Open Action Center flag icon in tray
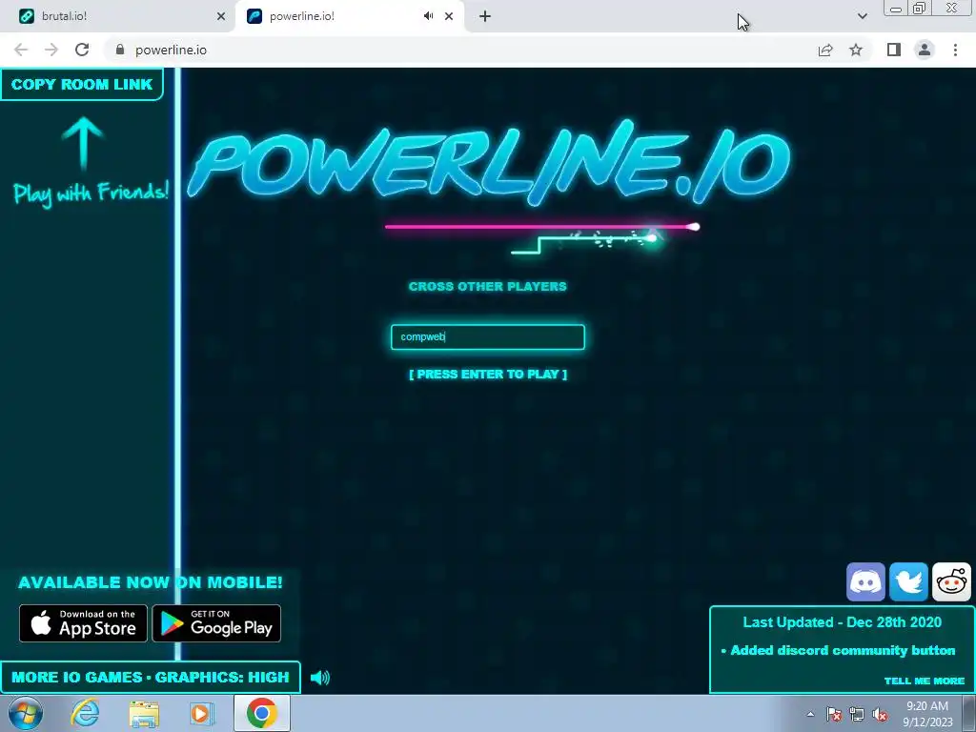This screenshot has height=732, width=976. tap(834, 714)
